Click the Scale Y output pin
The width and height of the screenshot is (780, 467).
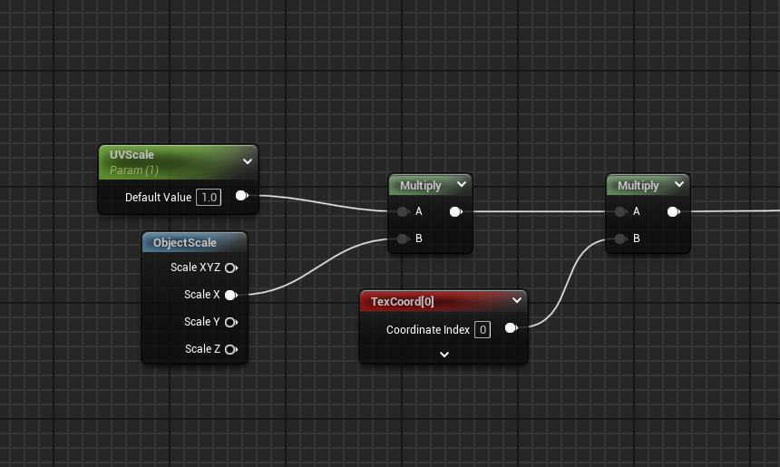pyautogui.click(x=230, y=322)
